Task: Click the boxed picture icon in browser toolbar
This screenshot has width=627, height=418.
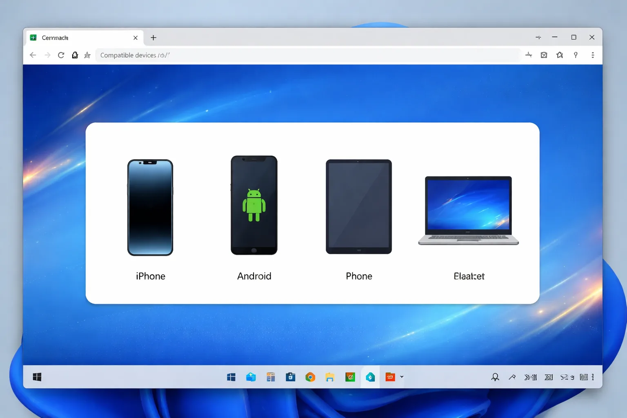Action: point(544,55)
